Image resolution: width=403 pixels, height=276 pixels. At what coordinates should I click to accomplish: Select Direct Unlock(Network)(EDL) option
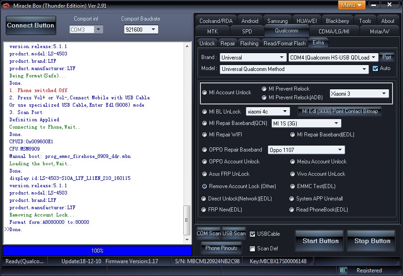click(204, 199)
